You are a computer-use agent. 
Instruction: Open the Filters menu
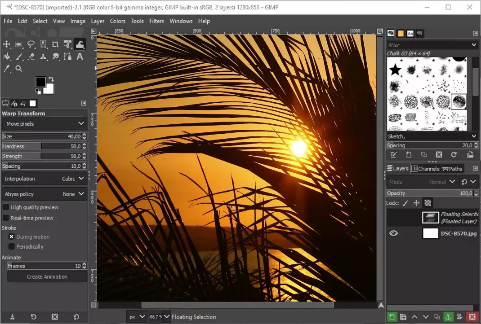point(156,21)
